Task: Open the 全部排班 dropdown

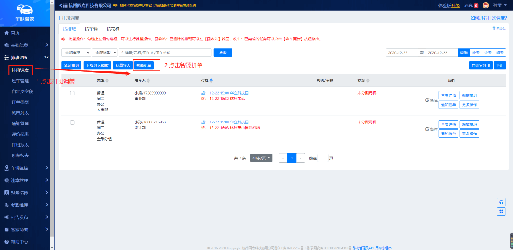Action: click(76, 53)
